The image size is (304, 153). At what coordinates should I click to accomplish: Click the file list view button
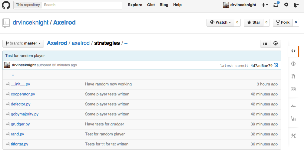(x=265, y=43)
